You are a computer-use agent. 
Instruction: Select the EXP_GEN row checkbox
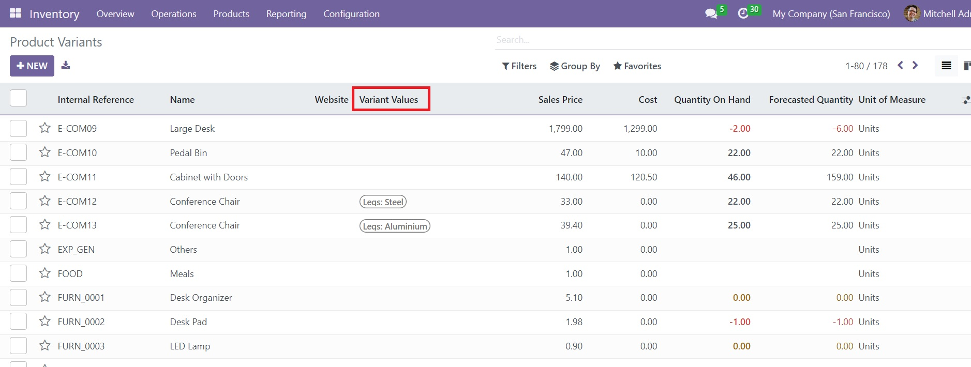tap(18, 249)
